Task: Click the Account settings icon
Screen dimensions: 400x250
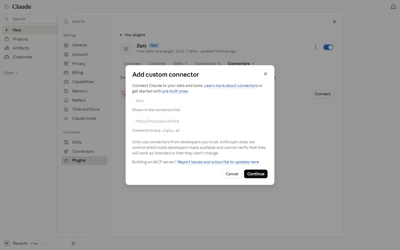Action: click(66, 54)
